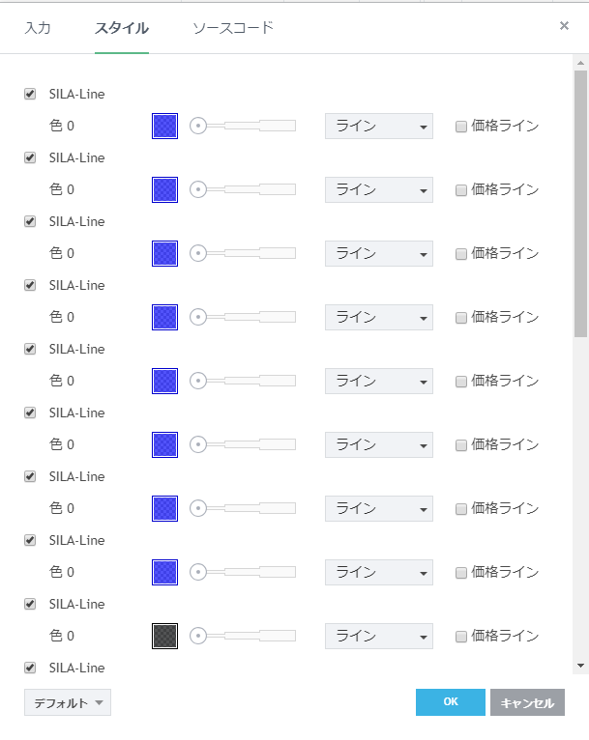
Task: Click the slider next to the dark gray swatch
Action: (244, 636)
